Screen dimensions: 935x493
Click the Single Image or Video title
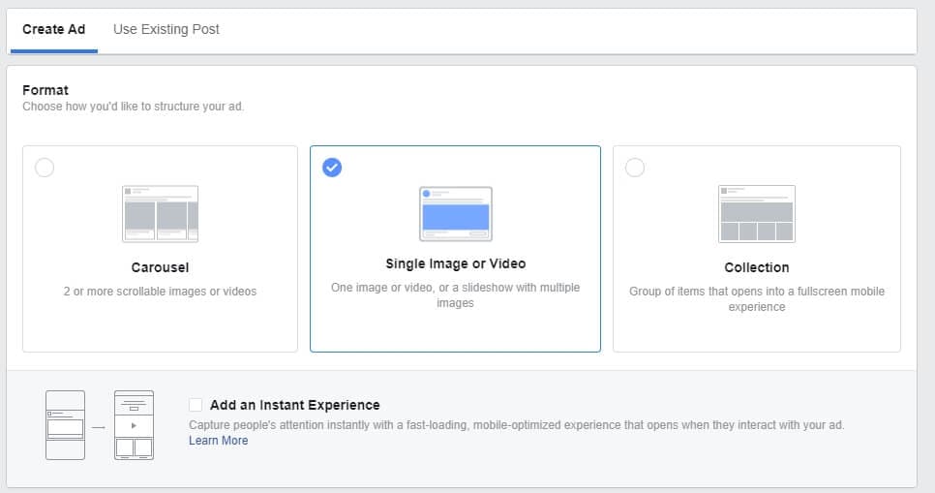coord(455,263)
